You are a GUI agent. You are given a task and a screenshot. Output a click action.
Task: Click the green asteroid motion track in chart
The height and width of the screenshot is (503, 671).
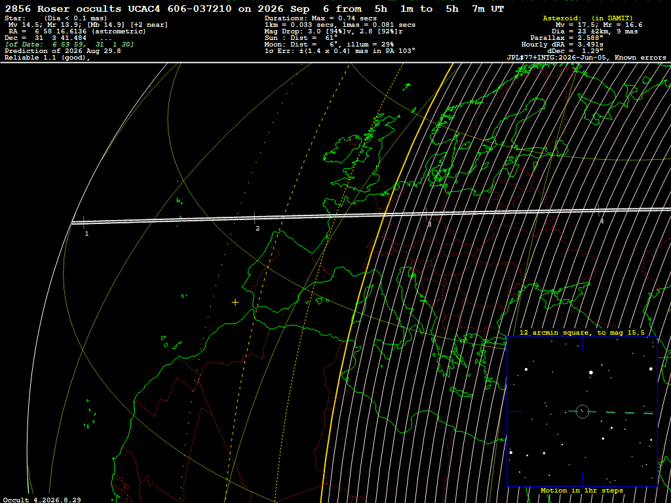pos(611,413)
